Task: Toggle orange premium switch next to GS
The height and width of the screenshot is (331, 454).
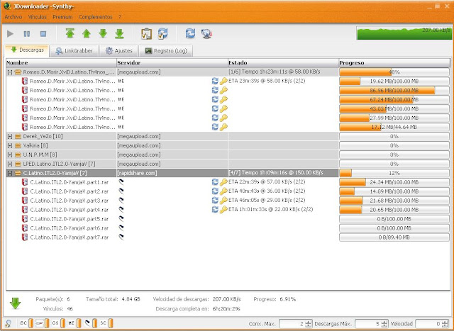Action: [x=63, y=323]
